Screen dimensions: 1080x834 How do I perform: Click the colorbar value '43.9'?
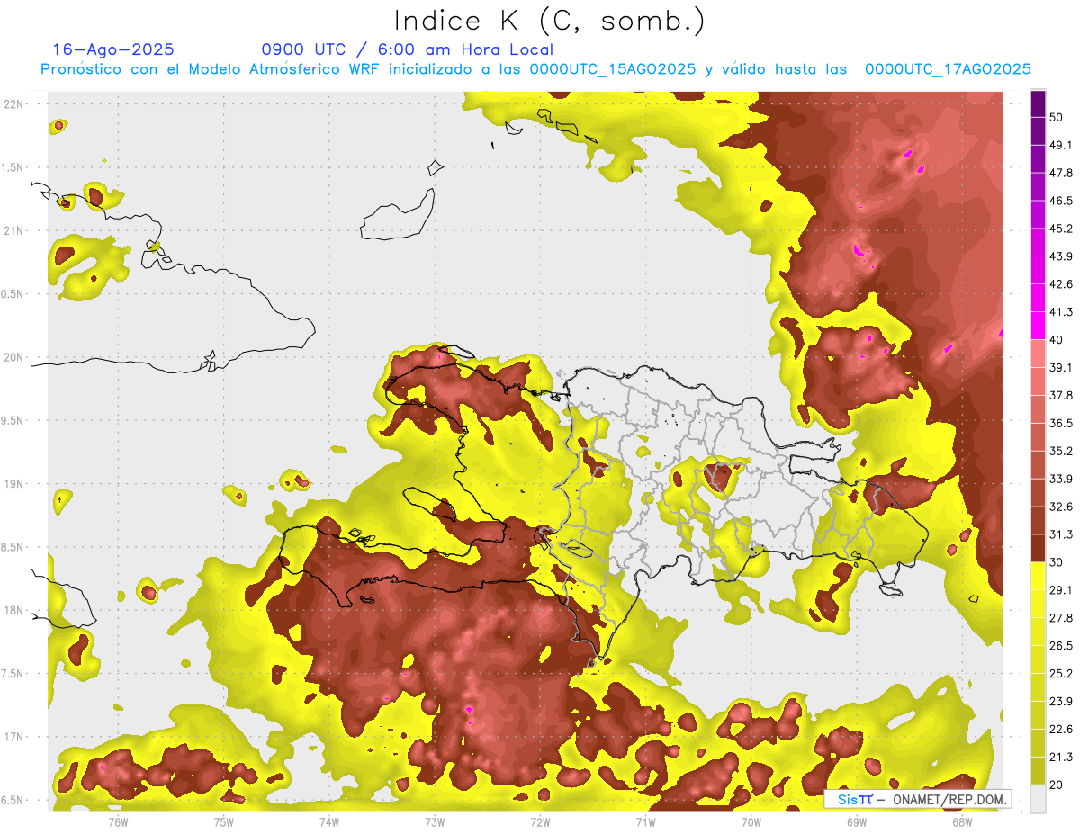[1060, 256]
